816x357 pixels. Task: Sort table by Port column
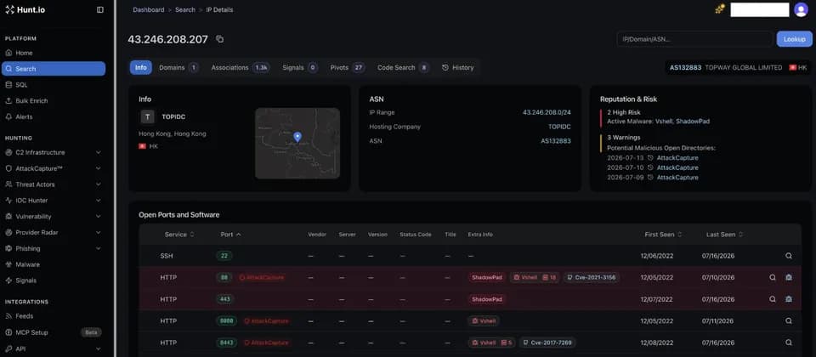pyautogui.click(x=230, y=235)
